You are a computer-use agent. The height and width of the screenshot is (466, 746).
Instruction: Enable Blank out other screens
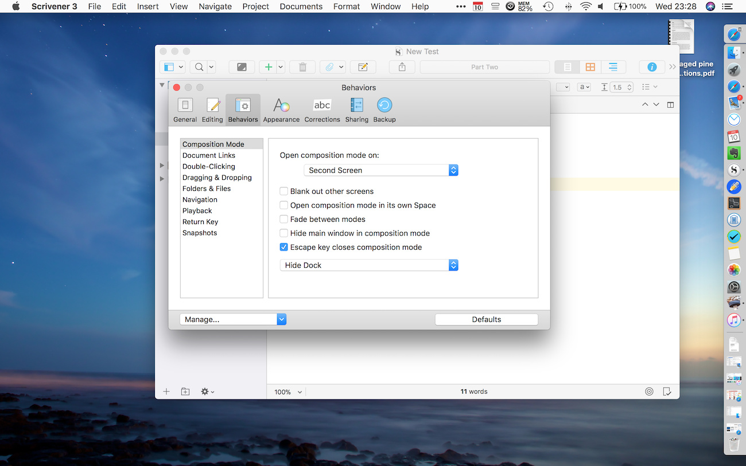pyautogui.click(x=283, y=191)
